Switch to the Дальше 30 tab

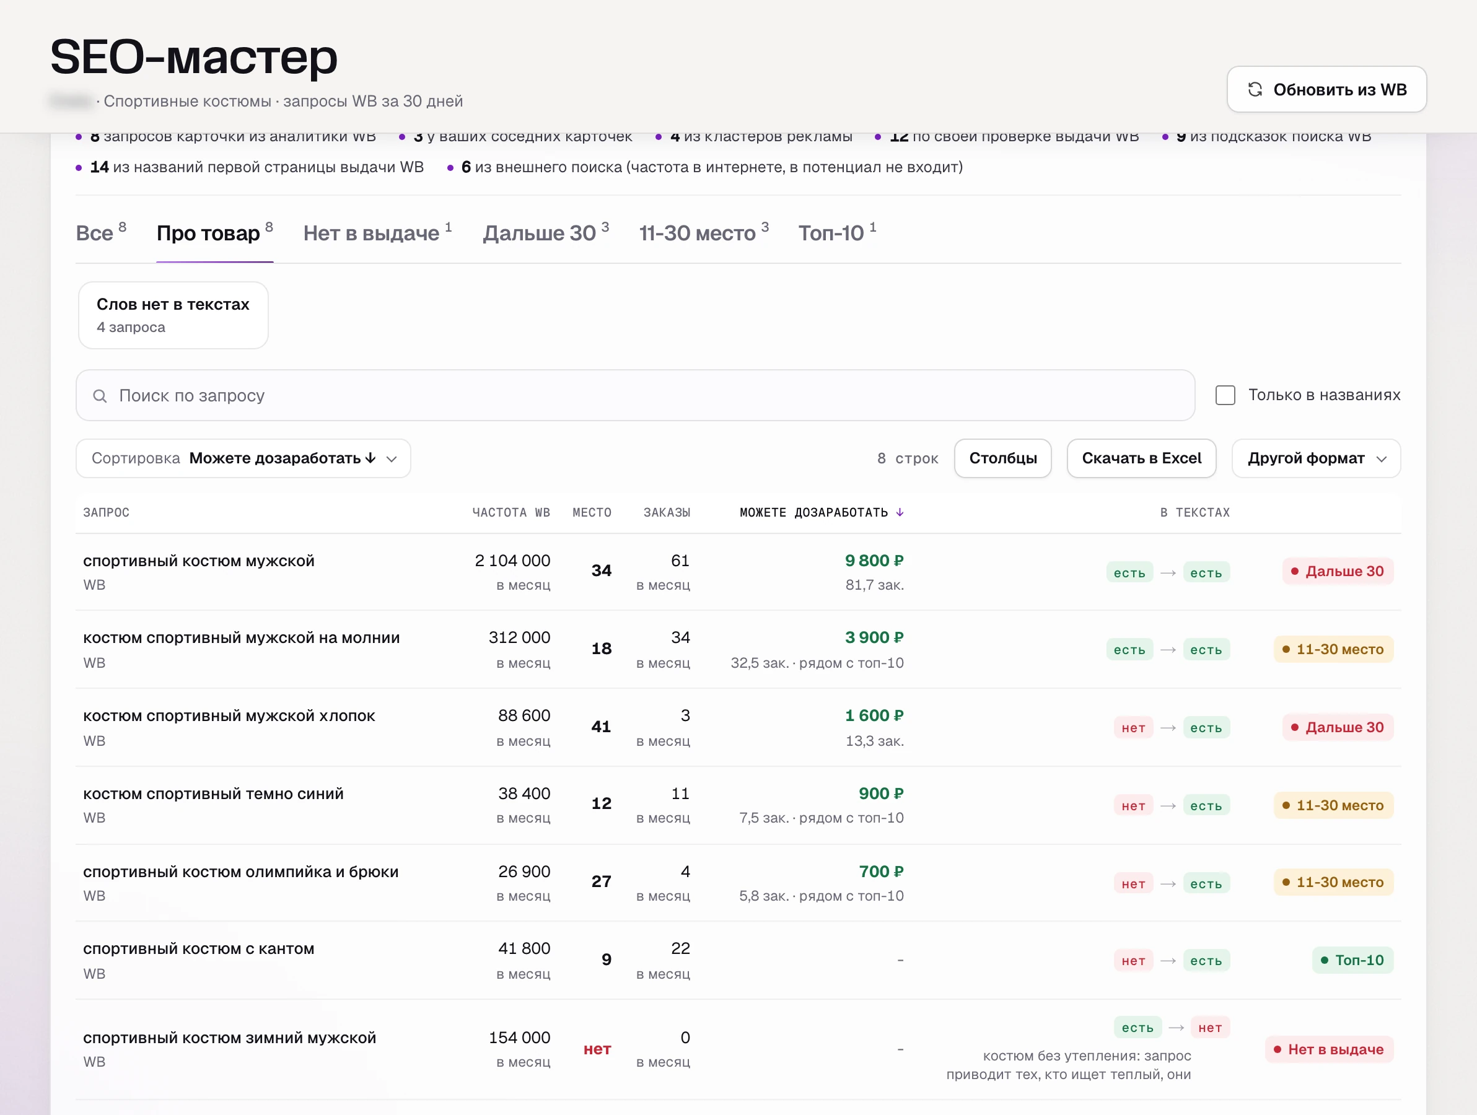tap(546, 233)
